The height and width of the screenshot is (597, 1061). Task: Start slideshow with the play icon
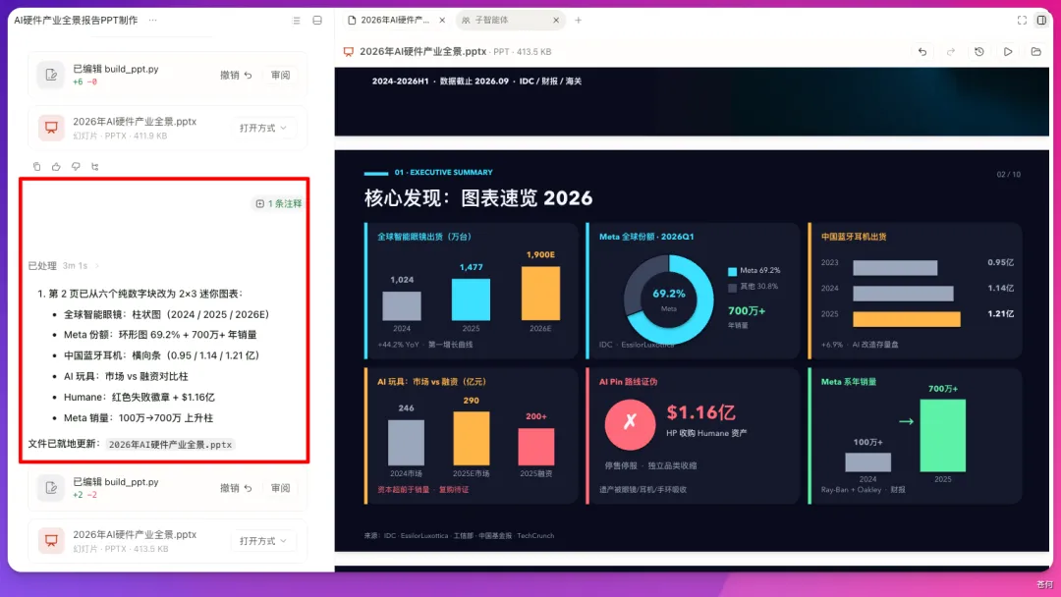1008,52
